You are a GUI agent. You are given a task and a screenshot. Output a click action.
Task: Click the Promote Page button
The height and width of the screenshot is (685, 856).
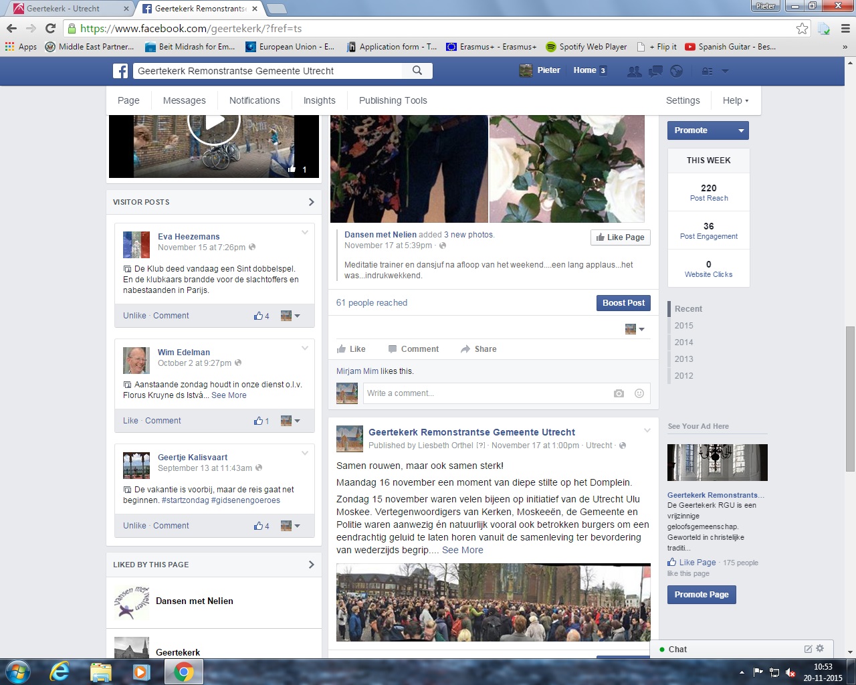click(702, 595)
